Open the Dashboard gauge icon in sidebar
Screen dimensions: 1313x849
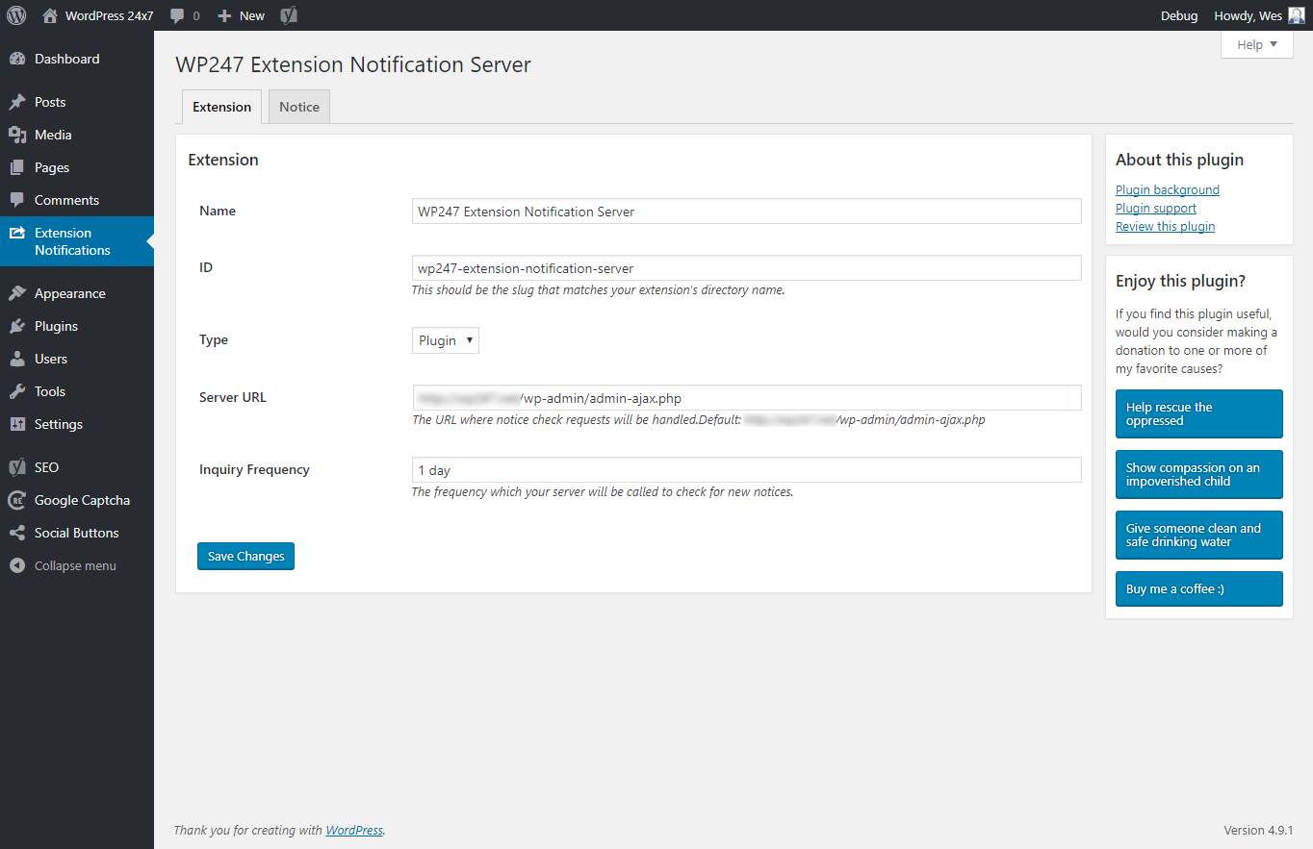click(17, 59)
